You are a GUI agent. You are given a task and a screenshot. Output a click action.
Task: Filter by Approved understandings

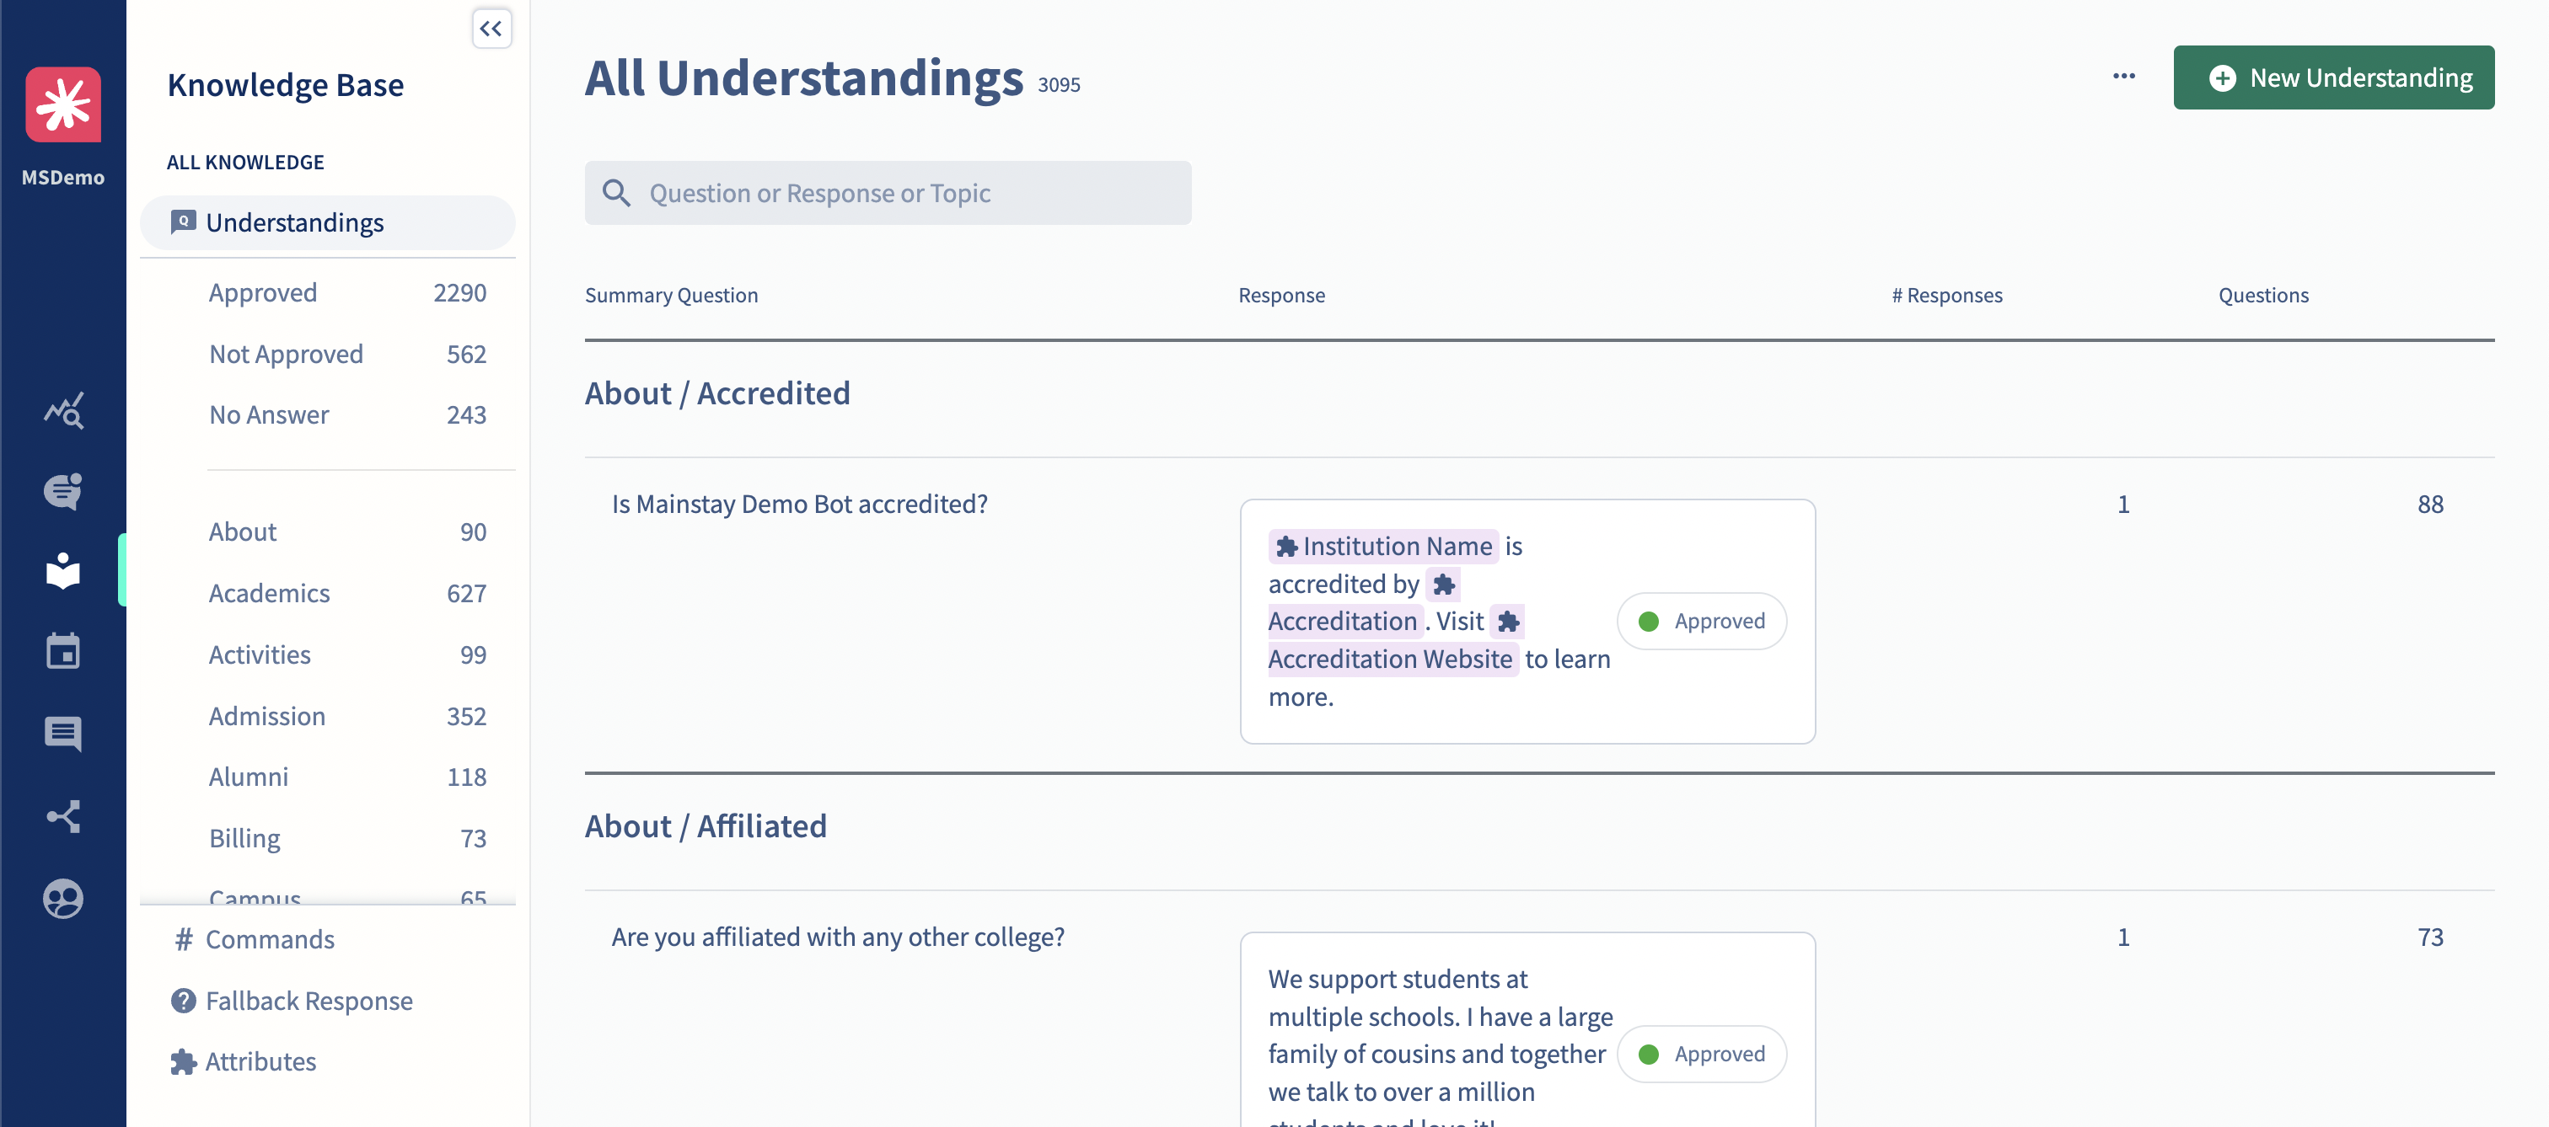pyautogui.click(x=347, y=292)
